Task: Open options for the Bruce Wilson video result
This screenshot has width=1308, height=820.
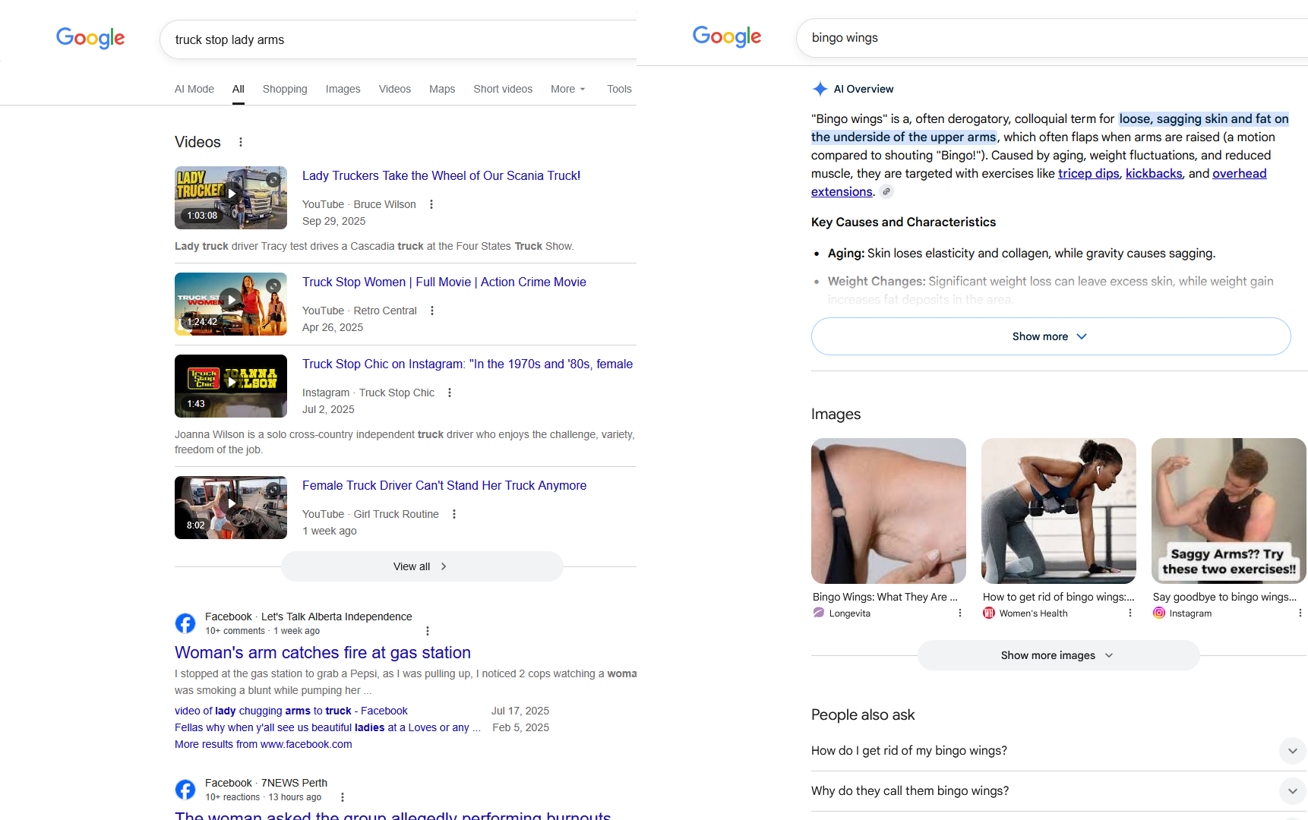Action: pos(431,204)
